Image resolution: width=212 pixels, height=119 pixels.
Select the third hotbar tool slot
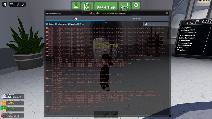(x=114, y=115)
